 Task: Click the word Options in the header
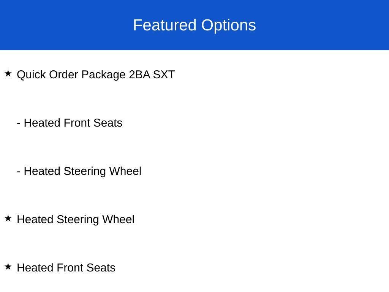(229, 25)
